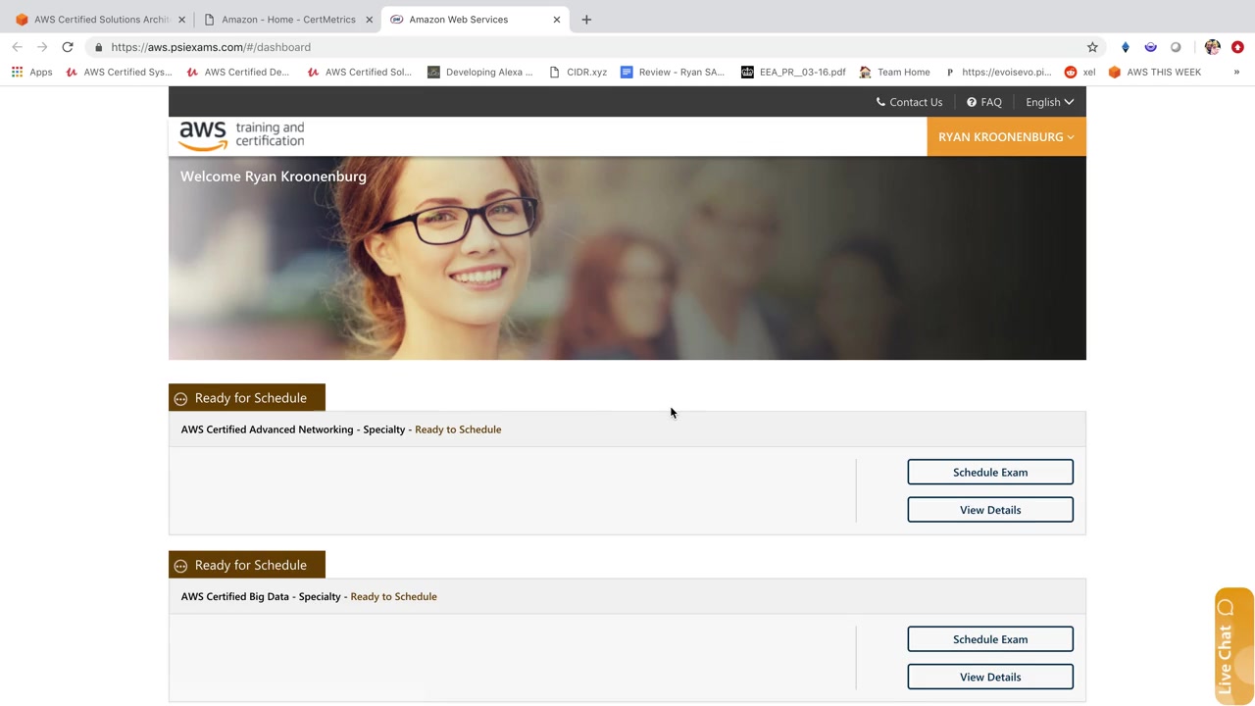Click the AWS Certified Big Data - Specialty title
The width and height of the screenshot is (1255, 706).
point(261,596)
